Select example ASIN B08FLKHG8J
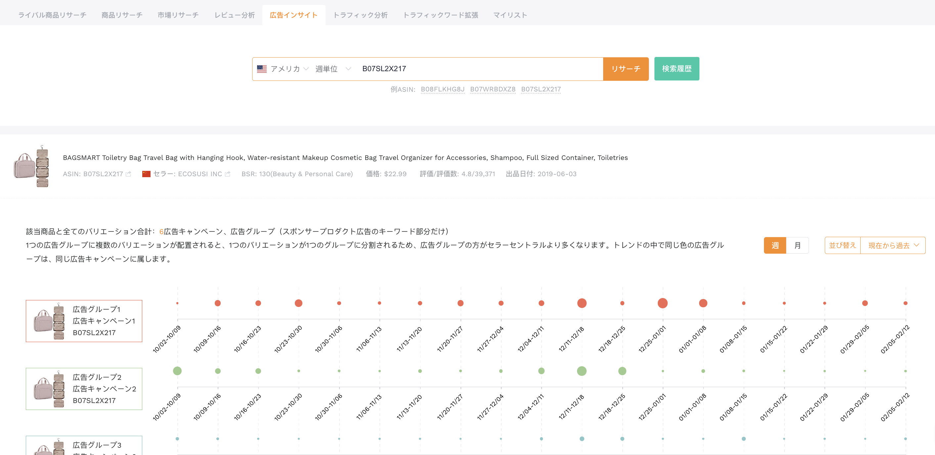This screenshot has width=935, height=455. point(442,89)
